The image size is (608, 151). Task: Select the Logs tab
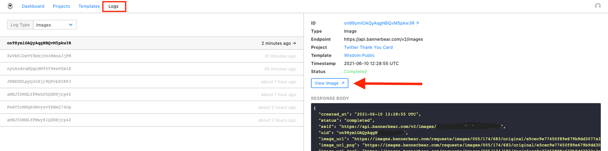[x=113, y=6]
